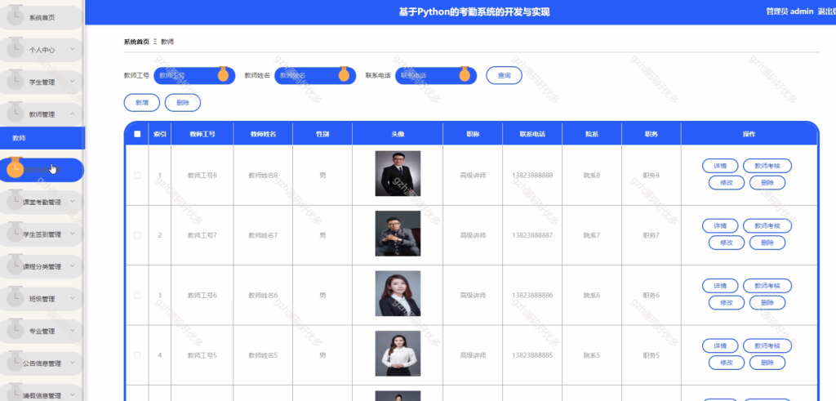Click the 新增 add button
Viewport: 836px width, 401px height.
(142, 103)
